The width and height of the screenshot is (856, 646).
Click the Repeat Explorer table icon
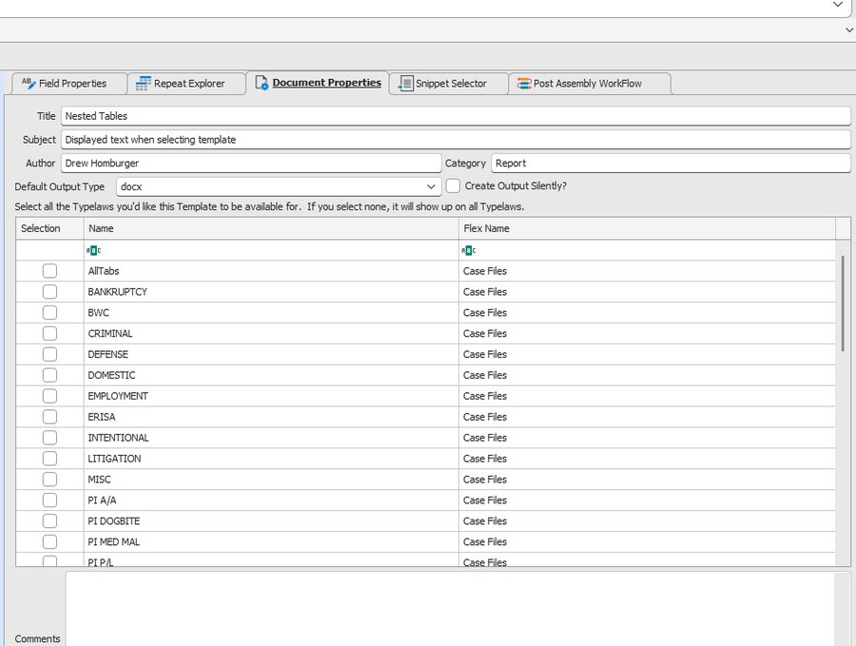(143, 83)
